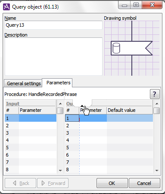Click Input list scroll up arrow

click(60, 104)
